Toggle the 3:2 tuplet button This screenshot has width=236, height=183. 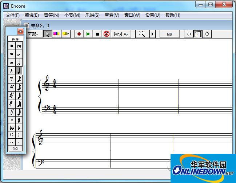pos(16,149)
